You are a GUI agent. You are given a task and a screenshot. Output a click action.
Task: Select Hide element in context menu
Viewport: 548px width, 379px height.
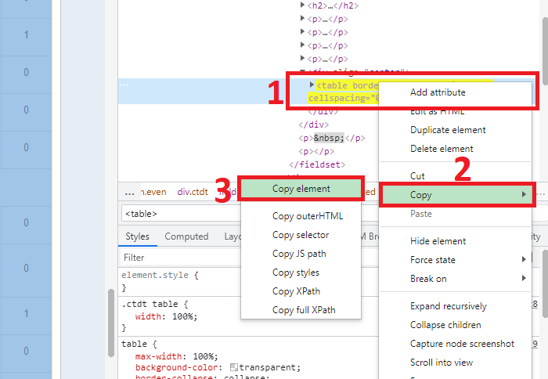click(x=438, y=241)
